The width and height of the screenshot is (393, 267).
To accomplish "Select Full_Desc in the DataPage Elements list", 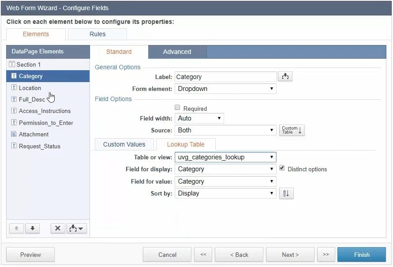I will (x=32, y=99).
